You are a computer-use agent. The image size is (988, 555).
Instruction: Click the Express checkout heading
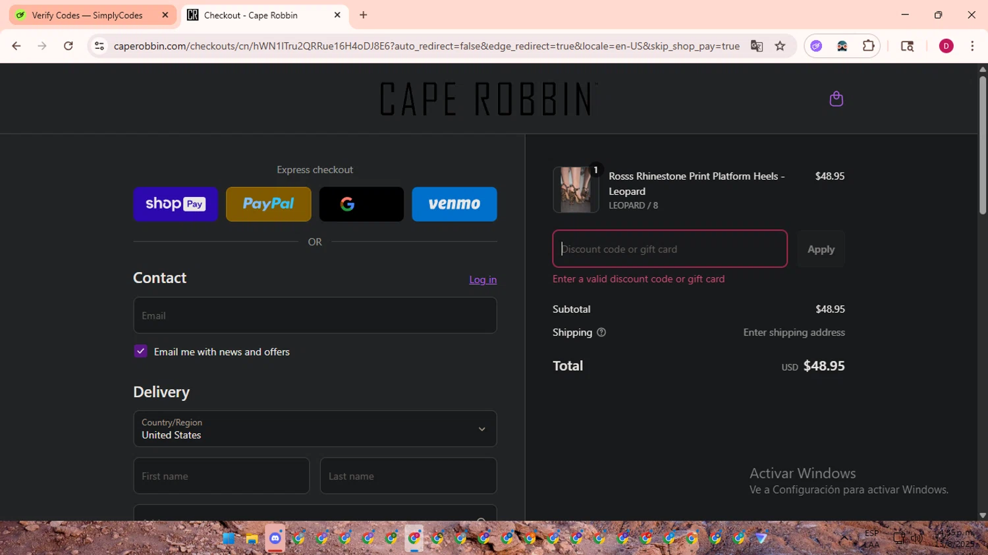(x=315, y=170)
